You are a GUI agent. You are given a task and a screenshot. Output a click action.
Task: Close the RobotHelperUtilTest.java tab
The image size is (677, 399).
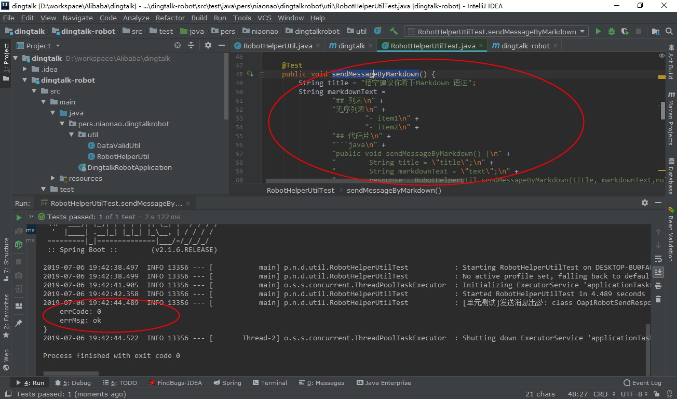pyautogui.click(x=481, y=46)
